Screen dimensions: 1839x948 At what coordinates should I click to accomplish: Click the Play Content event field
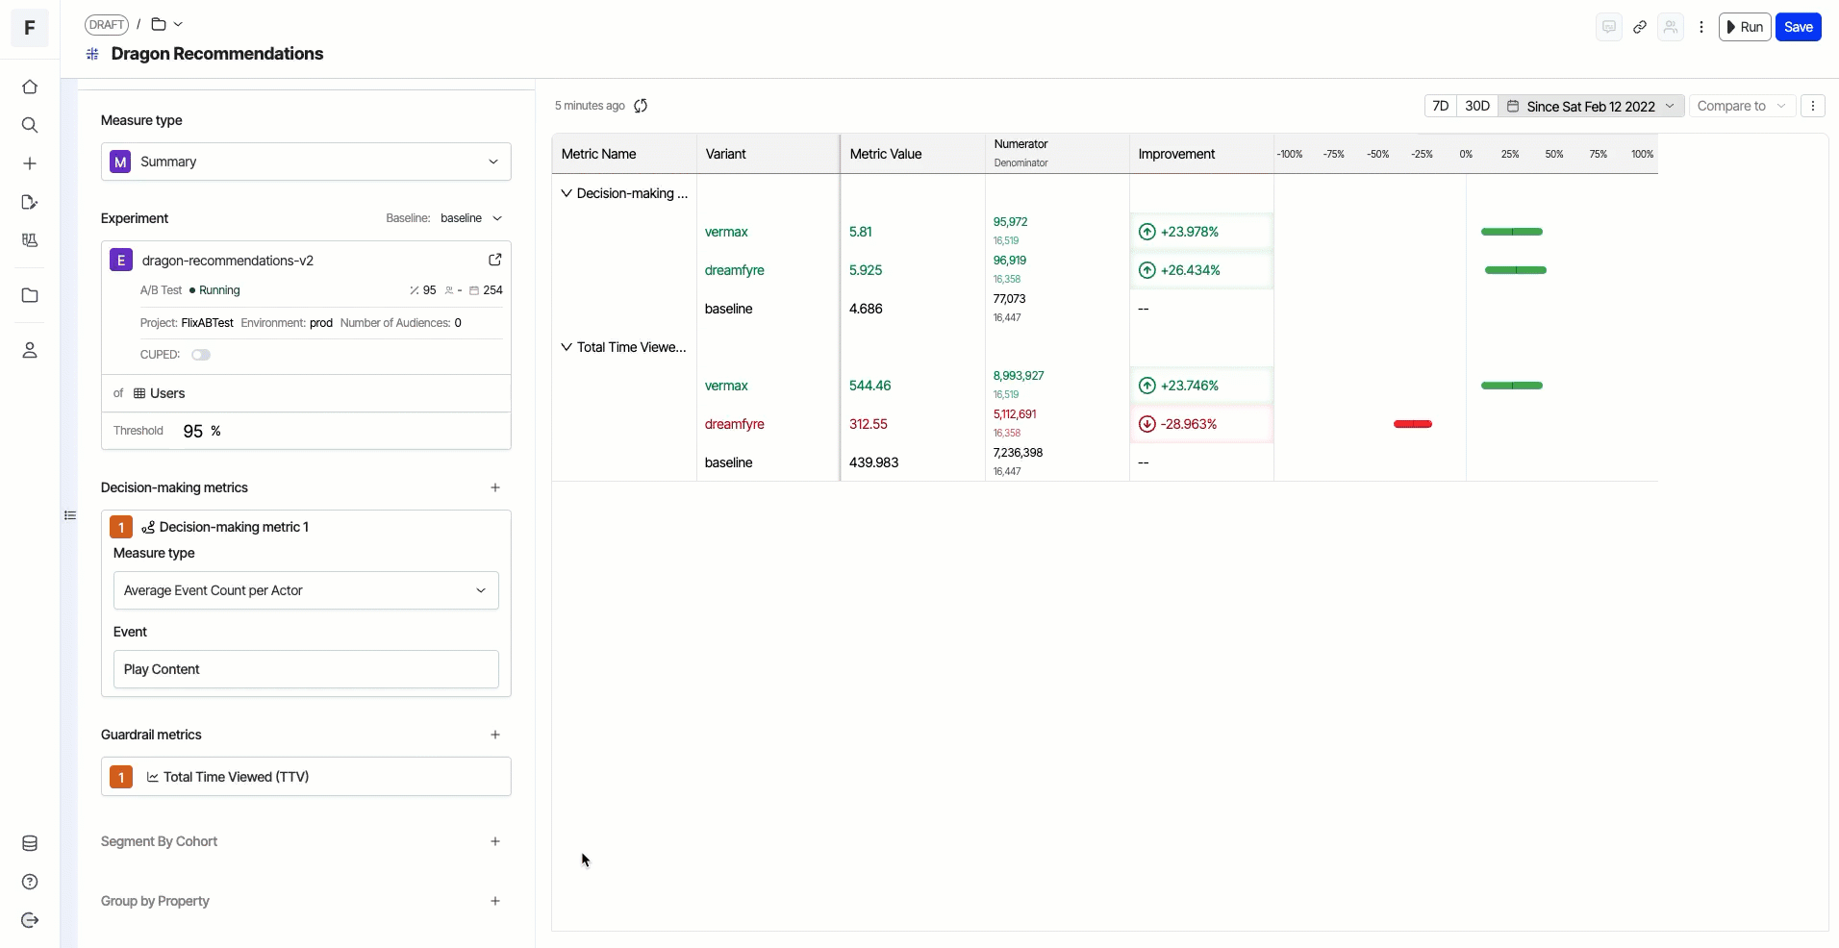(x=306, y=669)
